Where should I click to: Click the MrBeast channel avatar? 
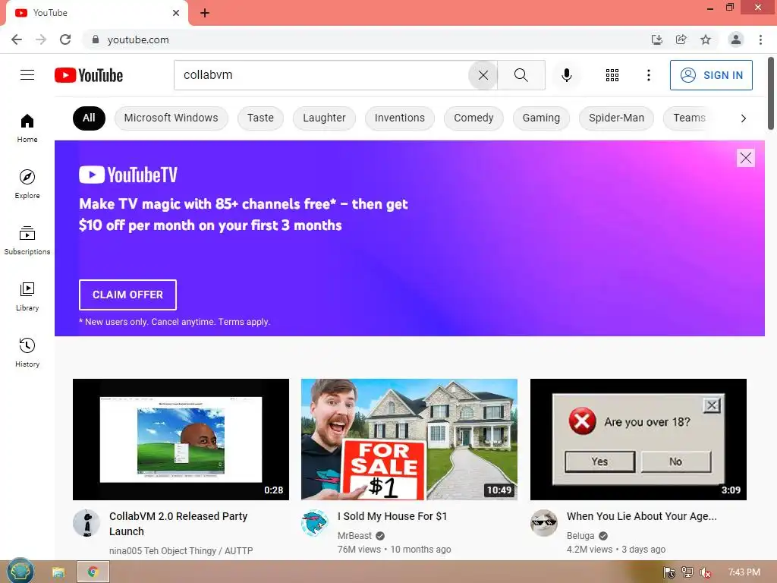[315, 523]
